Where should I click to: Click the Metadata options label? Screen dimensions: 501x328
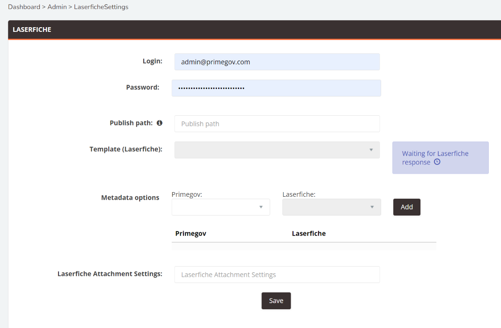click(x=130, y=198)
